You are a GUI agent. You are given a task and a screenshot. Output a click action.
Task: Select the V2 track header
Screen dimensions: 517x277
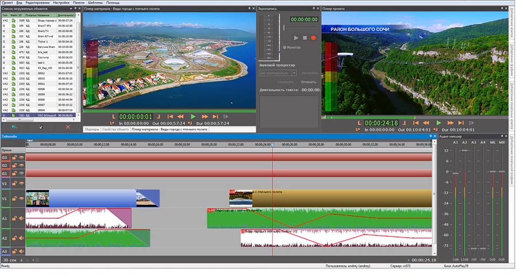pos(5,183)
